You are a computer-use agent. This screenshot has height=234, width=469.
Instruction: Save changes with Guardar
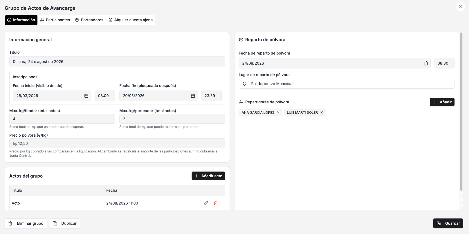[x=448, y=223]
